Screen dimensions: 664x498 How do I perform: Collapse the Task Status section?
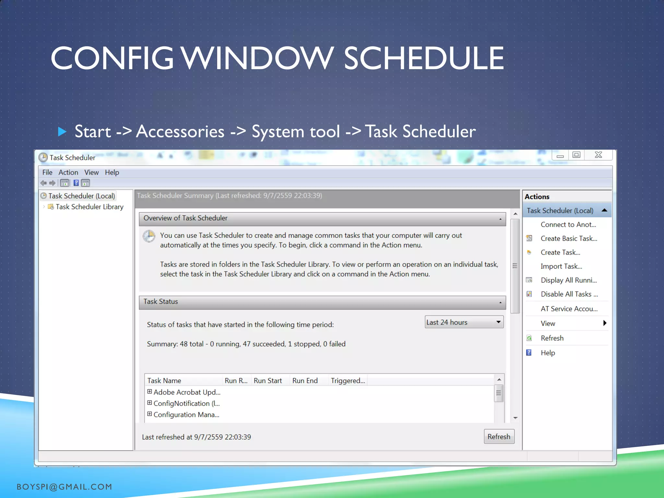tap(500, 302)
